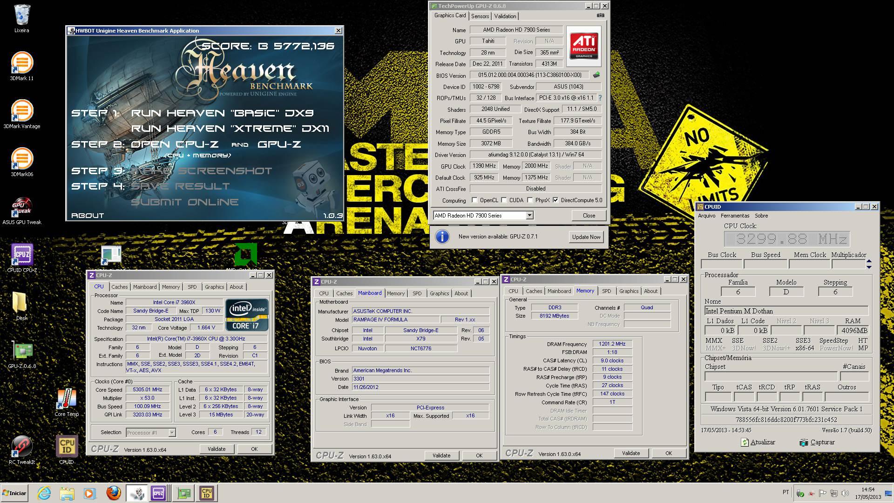This screenshot has height=503, width=894.
Task: Switch to Sensors tab in GPU-Z
Action: tap(480, 16)
